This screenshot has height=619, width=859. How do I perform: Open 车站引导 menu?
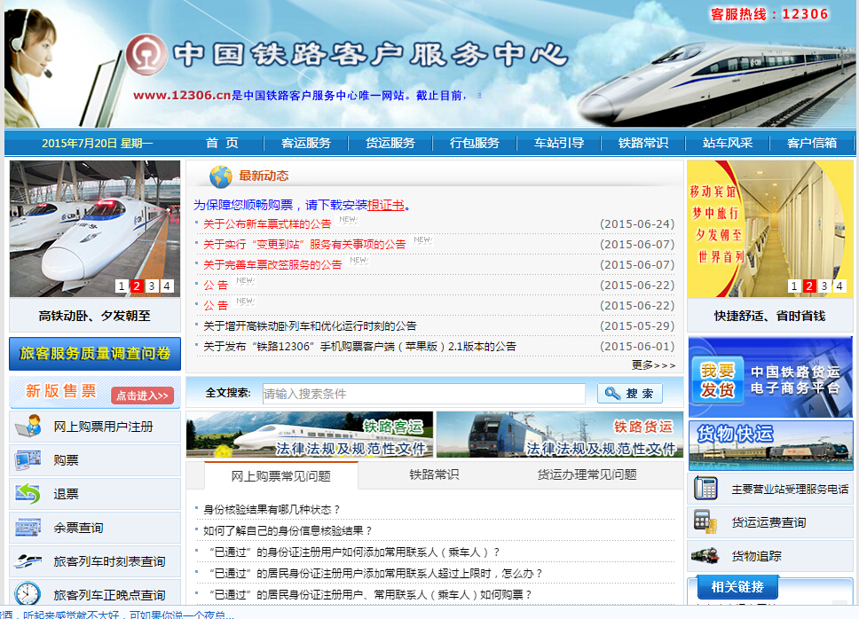point(559,143)
